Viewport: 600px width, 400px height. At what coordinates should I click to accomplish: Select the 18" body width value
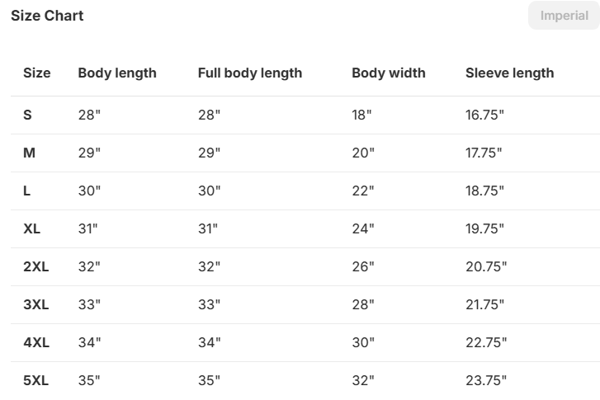[362, 115]
